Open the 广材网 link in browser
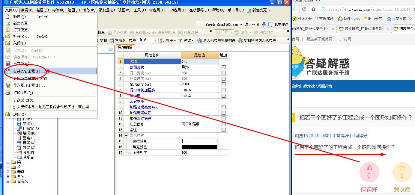415x195 pixels. (x=345, y=39)
